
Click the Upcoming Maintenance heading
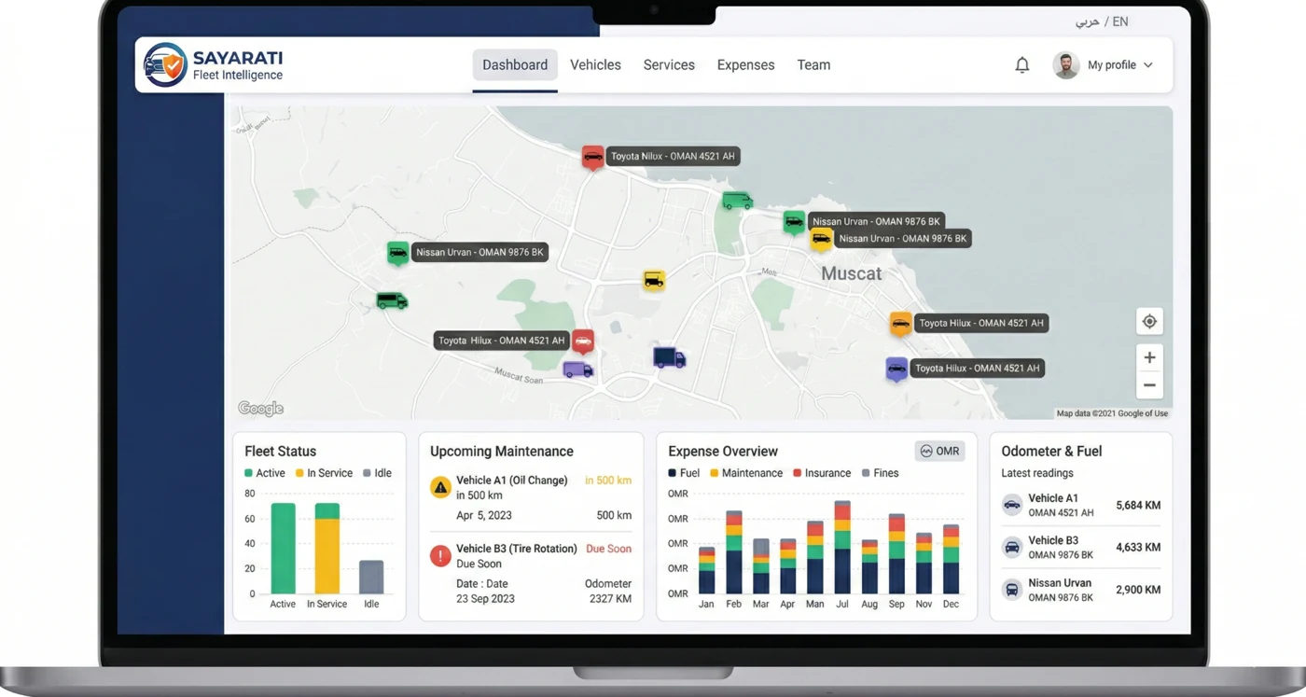pos(502,451)
